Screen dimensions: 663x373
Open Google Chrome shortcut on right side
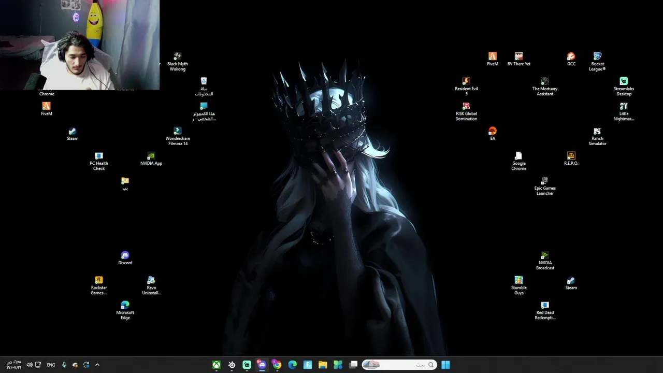coord(518,161)
